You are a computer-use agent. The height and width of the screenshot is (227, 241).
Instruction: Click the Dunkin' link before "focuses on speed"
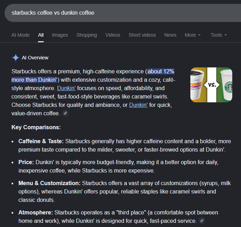coord(66,88)
